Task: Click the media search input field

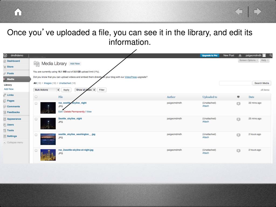Action: pos(235,83)
